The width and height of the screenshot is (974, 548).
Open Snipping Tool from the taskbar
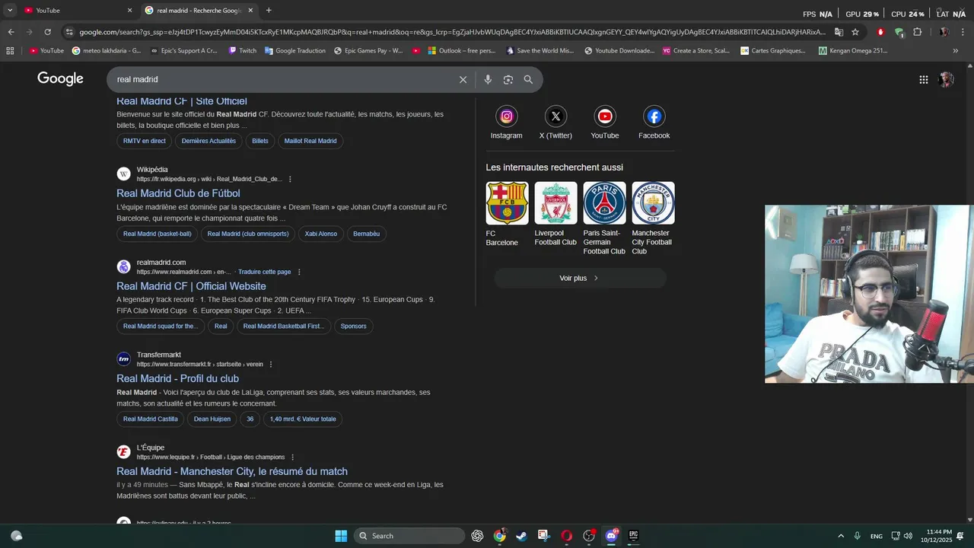tap(543, 536)
